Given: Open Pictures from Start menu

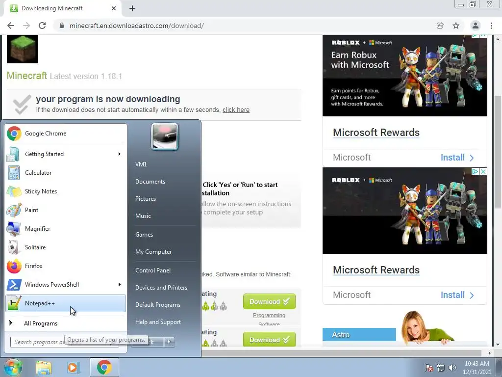Looking at the screenshot, I should 165,199.
